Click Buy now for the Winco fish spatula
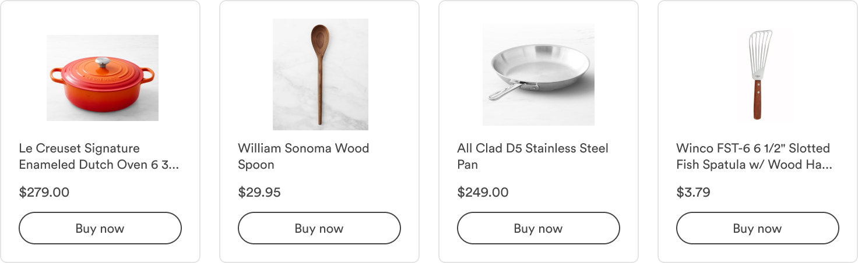Screen dimensions: 858x263 757,228
